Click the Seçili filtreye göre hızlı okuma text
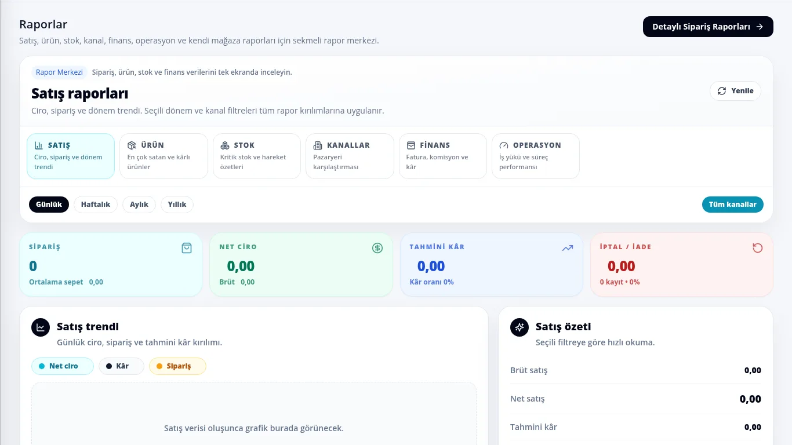 tap(595, 342)
